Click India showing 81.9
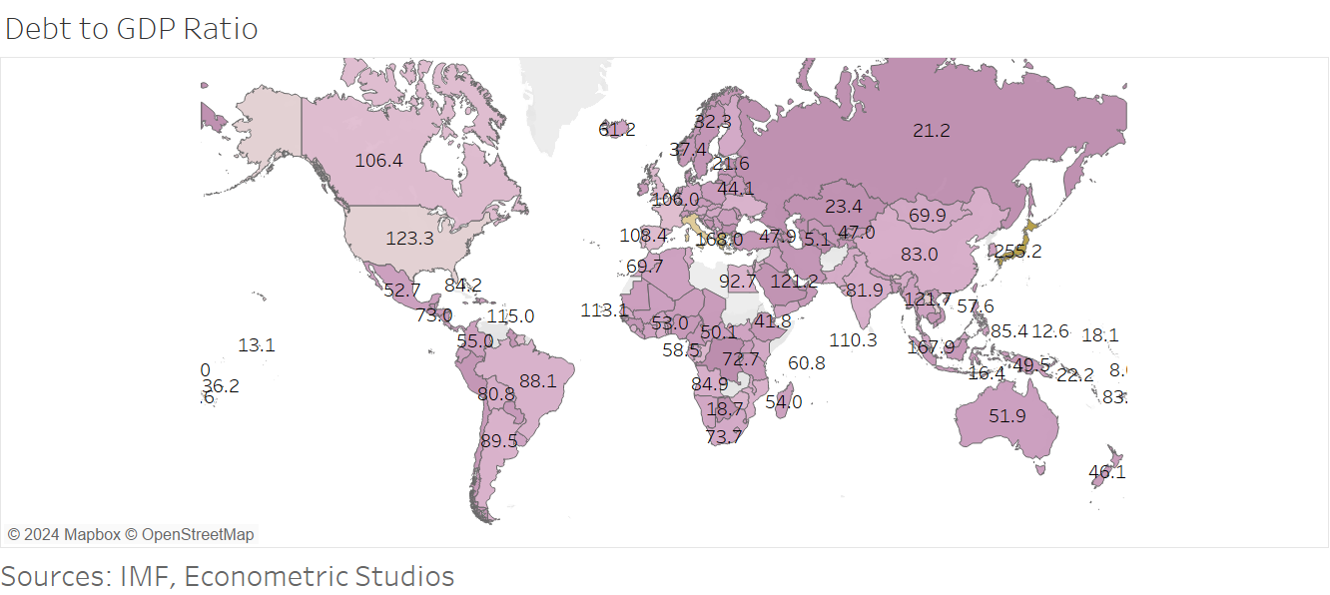The image size is (1330, 595). [x=864, y=291]
